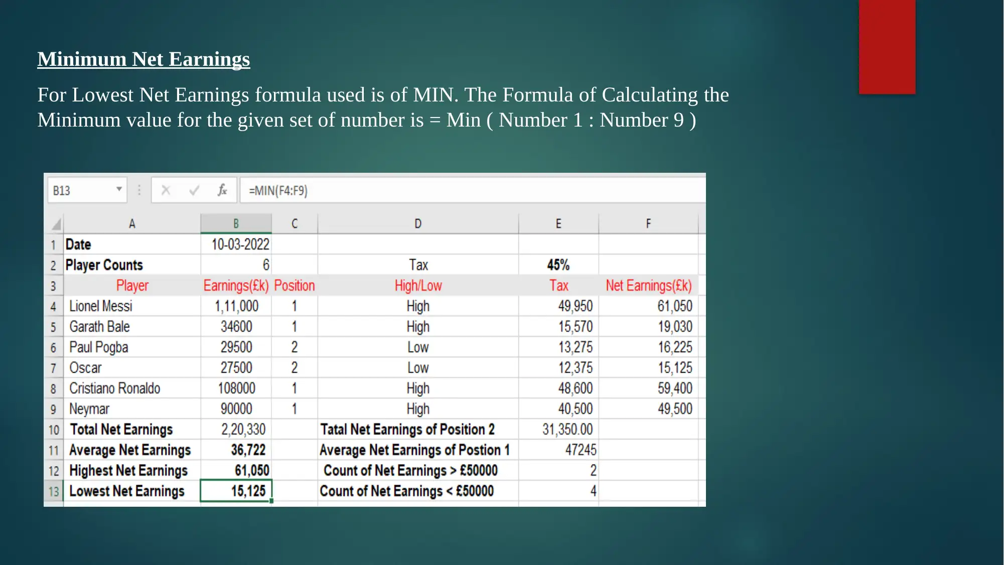The height and width of the screenshot is (565, 1004).
Task: Click the fill handle of cell B13
Action: (x=271, y=501)
